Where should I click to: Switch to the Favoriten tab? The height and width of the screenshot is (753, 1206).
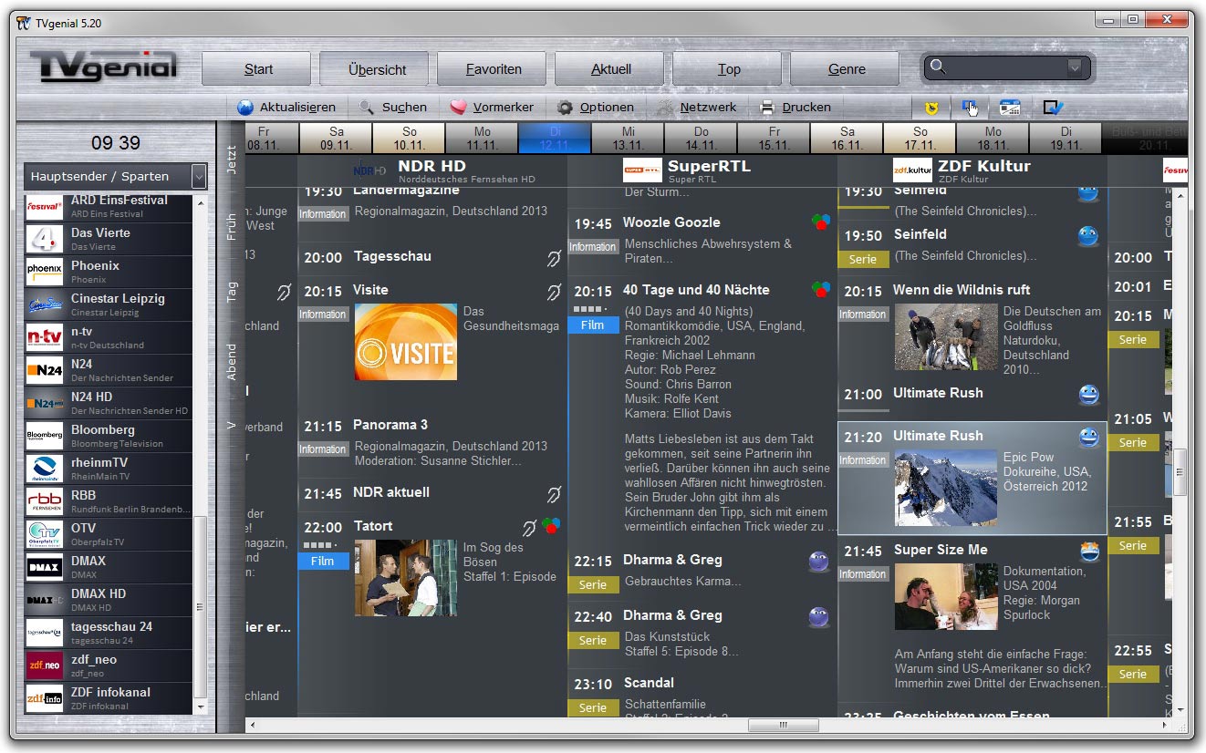point(491,68)
